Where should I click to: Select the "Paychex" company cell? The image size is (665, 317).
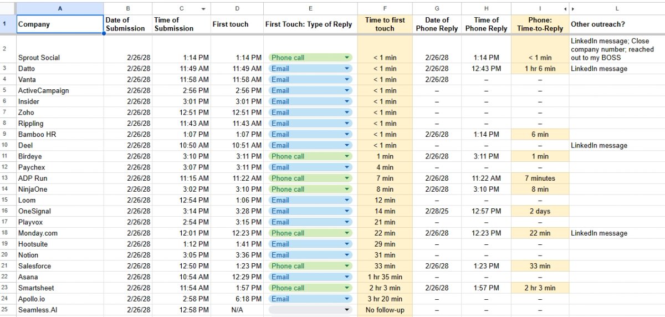[60, 167]
